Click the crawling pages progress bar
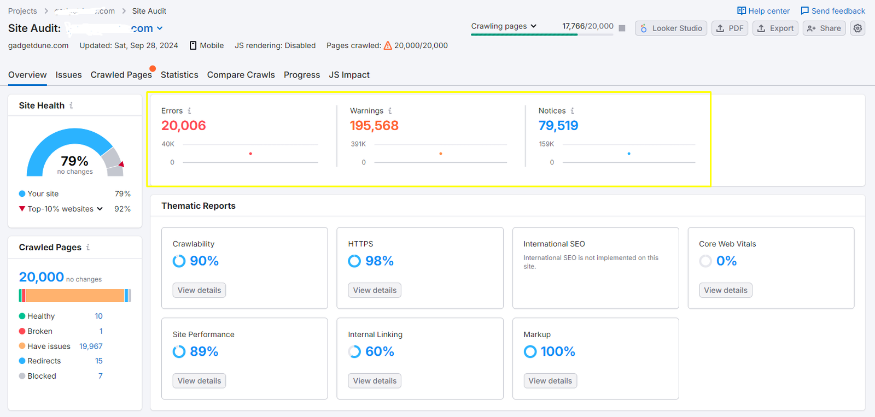The width and height of the screenshot is (875, 417). click(x=542, y=34)
